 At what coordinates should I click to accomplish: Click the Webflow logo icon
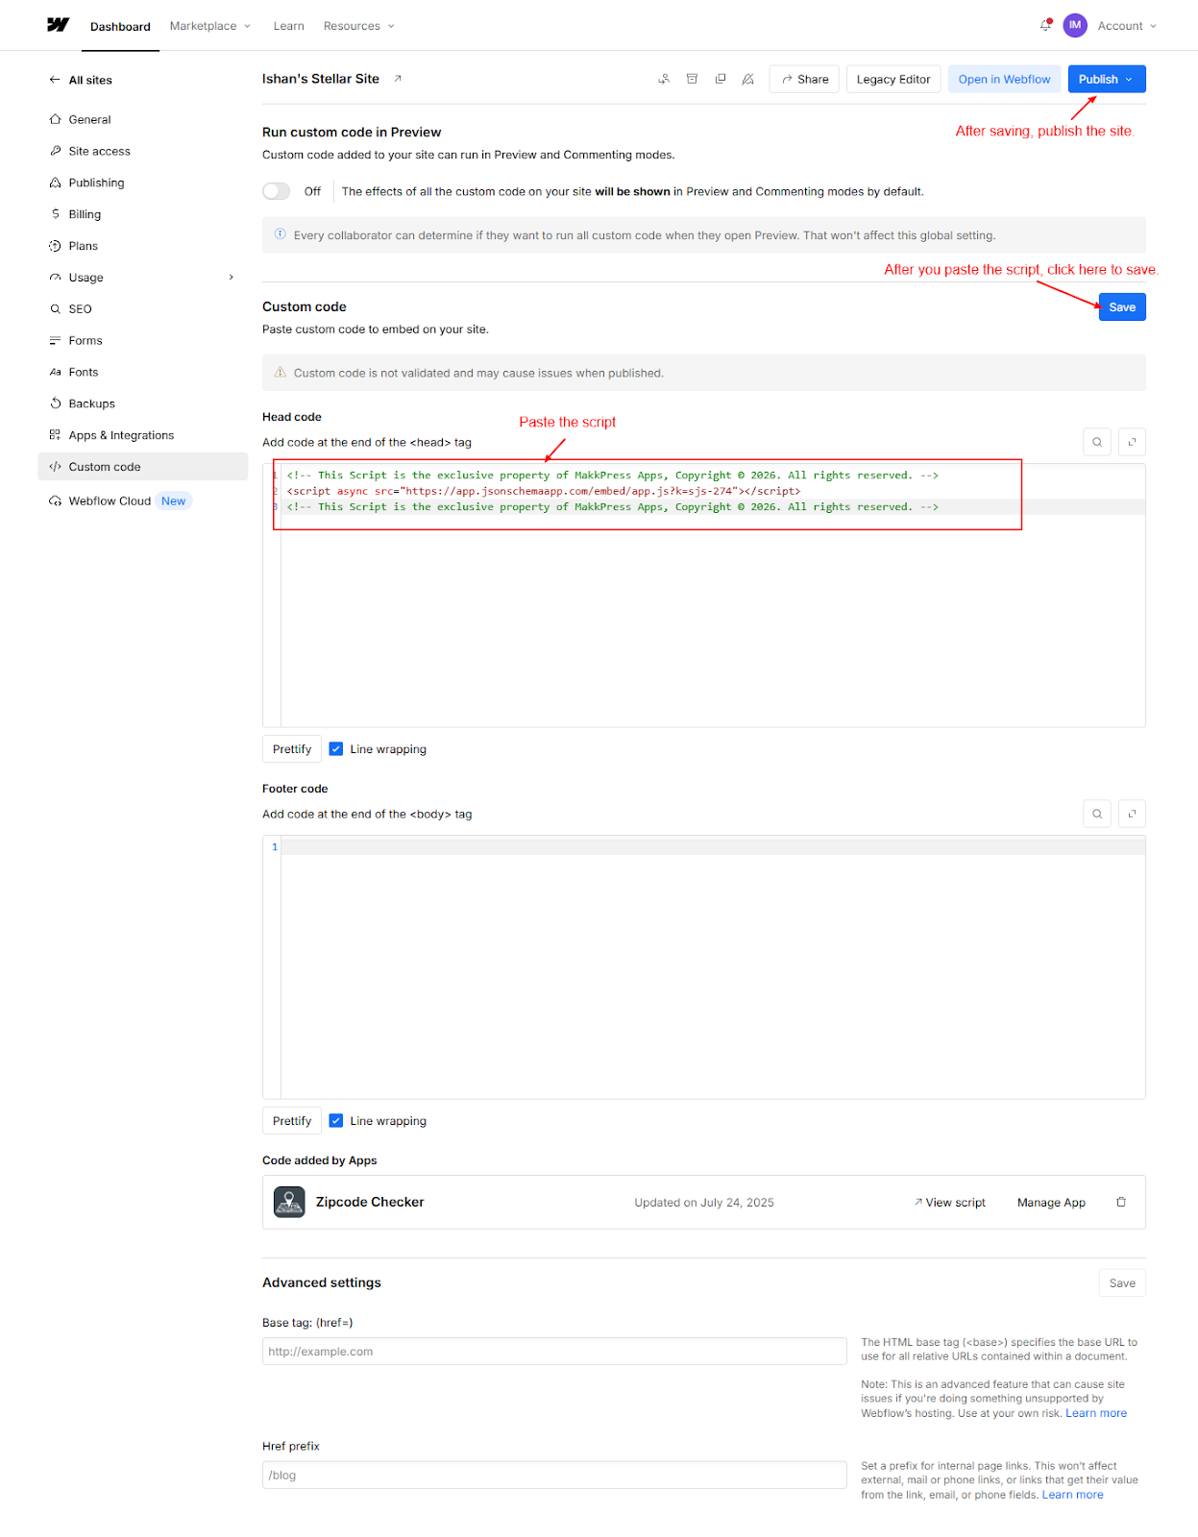click(58, 25)
